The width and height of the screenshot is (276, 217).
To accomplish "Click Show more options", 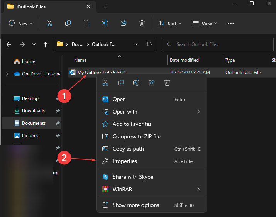I will tap(151, 205).
